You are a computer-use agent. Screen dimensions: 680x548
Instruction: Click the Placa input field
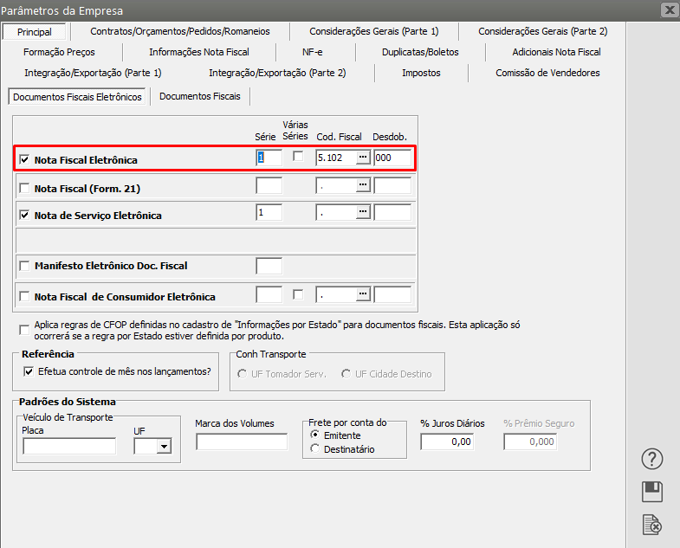click(x=69, y=447)
